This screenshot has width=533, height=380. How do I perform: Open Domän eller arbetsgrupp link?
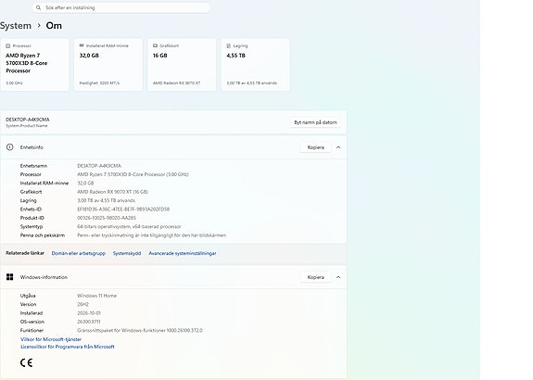pos(79,253)
